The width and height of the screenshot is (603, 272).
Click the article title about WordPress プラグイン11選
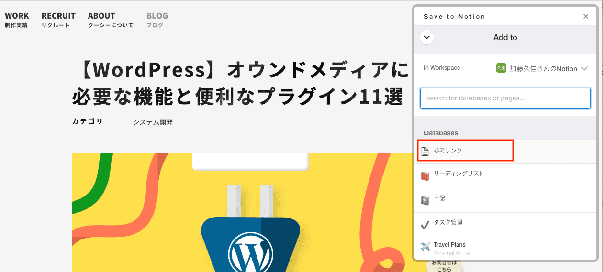click(x=239, y=84)
